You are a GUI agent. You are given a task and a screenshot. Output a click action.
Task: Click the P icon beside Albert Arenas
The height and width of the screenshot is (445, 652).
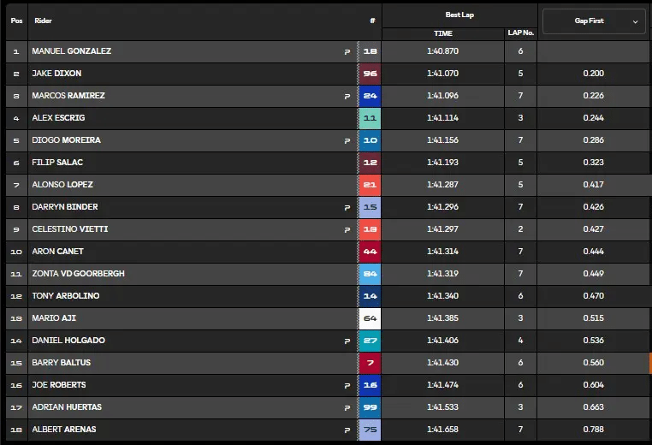[x=347, y=430]
